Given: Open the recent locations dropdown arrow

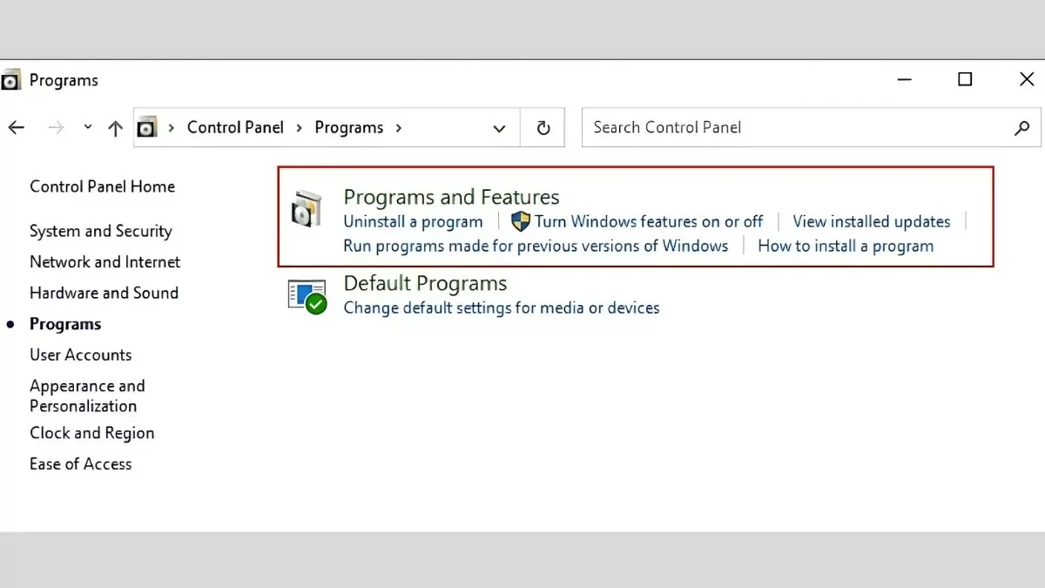Looking at the screenshot, I should point(88,128).
